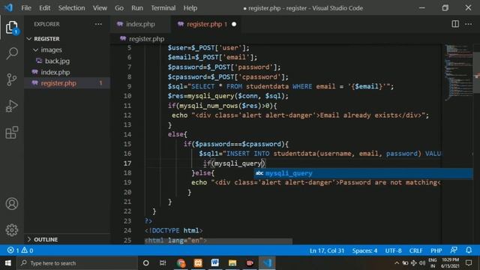Split the editor right
Viewport: 480px width, 270px height.
click(455, 24)
